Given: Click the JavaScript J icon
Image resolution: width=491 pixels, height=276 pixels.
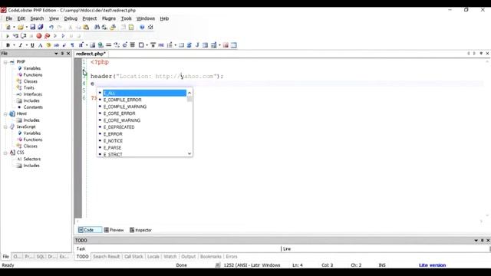Looking at the screenshot, I should tap(197, 45).
